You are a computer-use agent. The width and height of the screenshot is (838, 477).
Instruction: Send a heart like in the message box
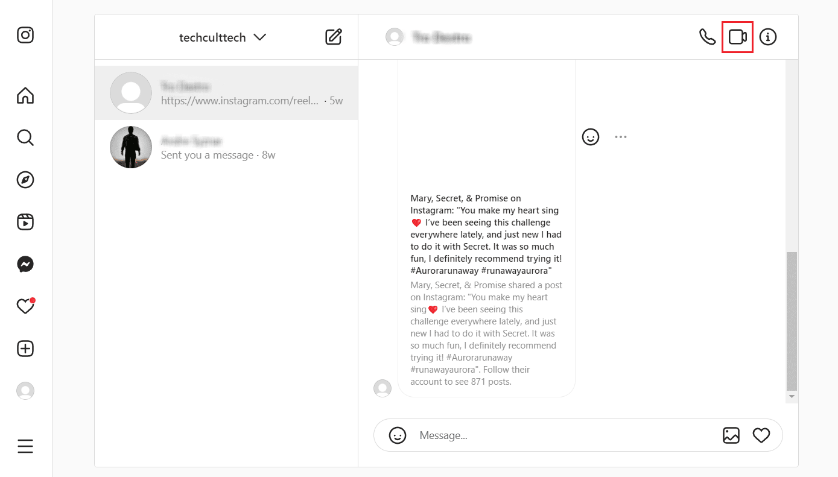tap(761, 435)
